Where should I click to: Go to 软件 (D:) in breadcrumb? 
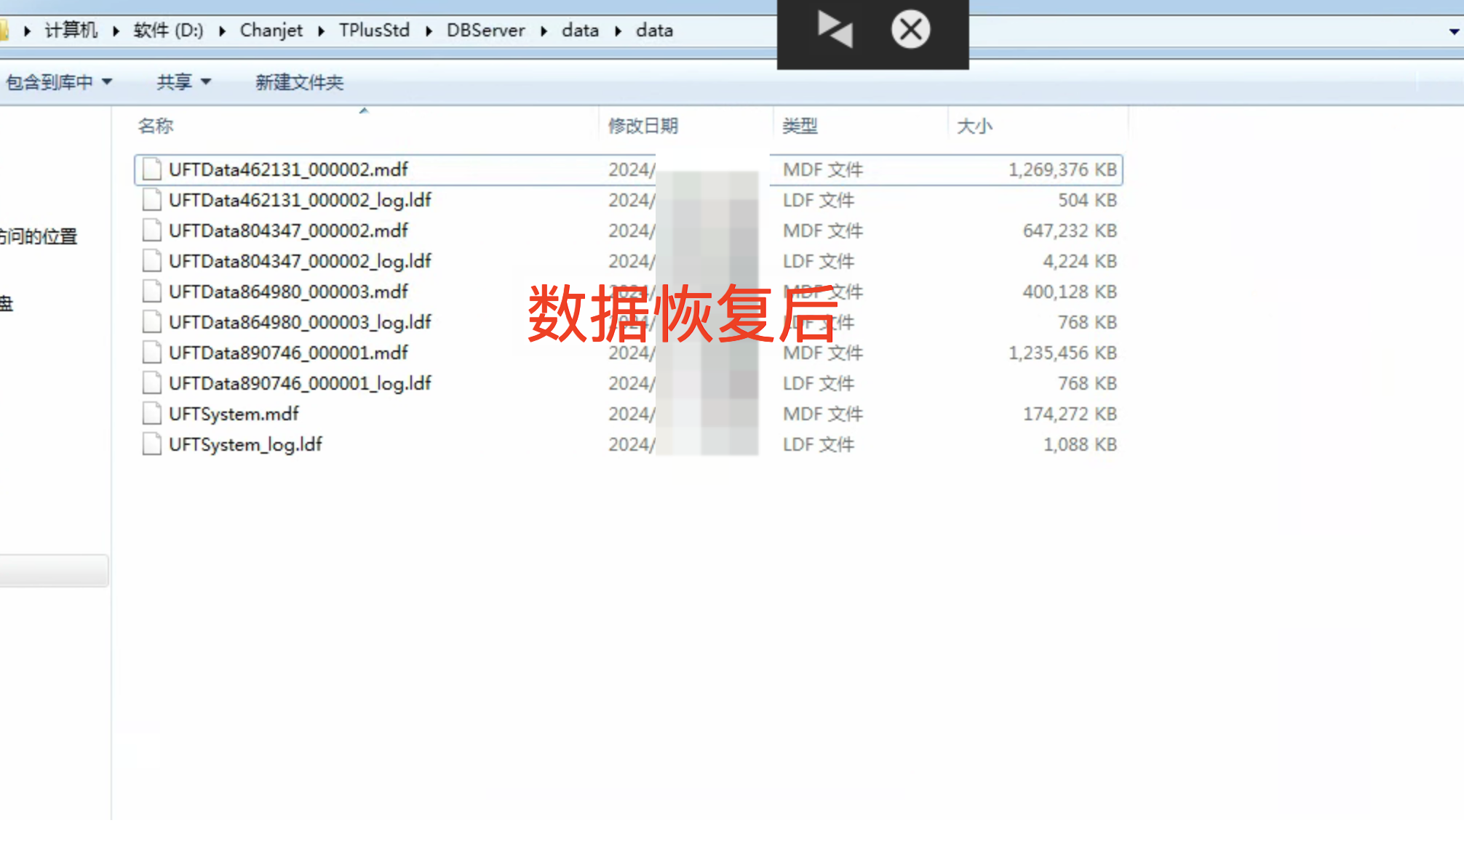(168, 31)
